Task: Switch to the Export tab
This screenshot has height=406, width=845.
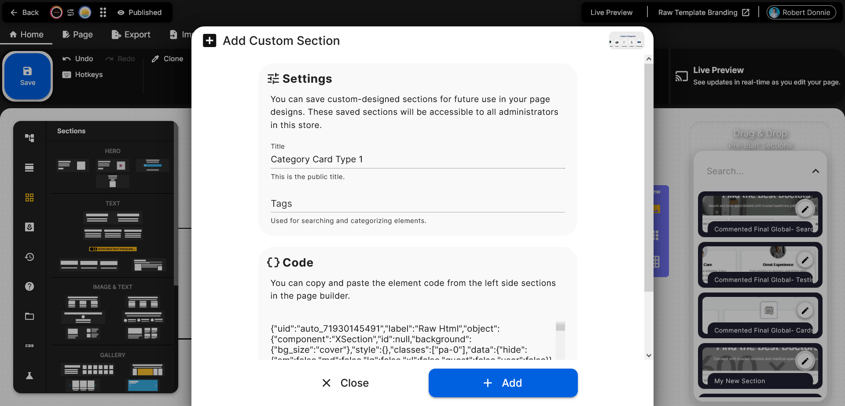Action: (x=131, y=34)
